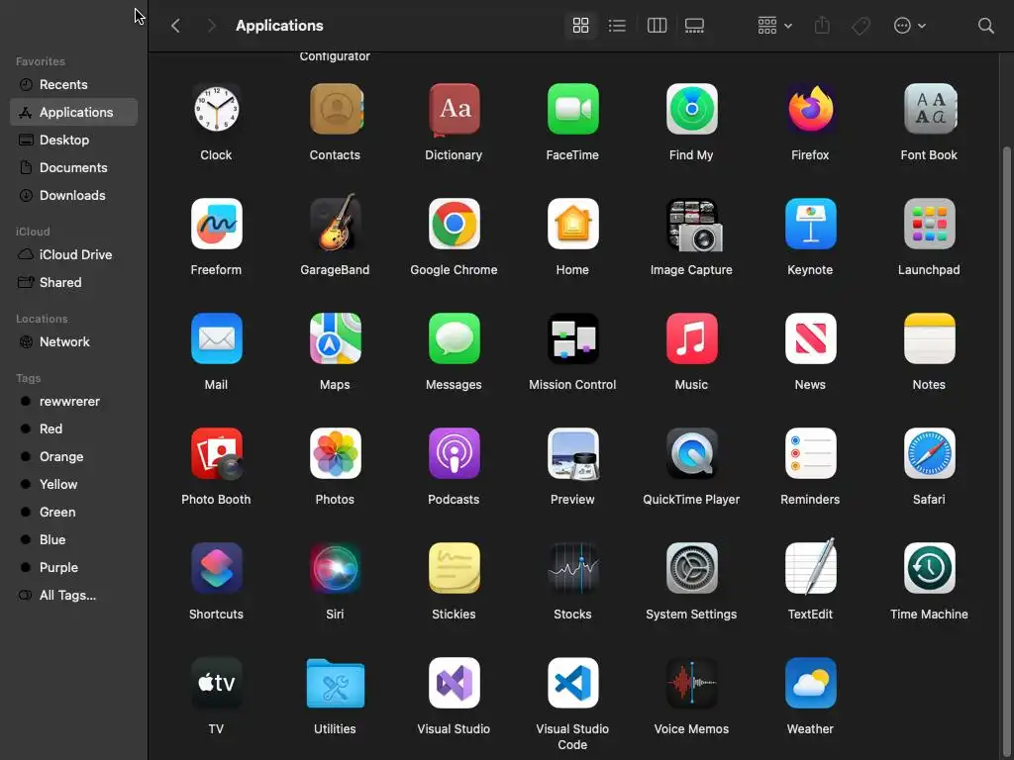The image size is (1014, 760).
Task: Select the Shared sidebar item
Action: 73,282
